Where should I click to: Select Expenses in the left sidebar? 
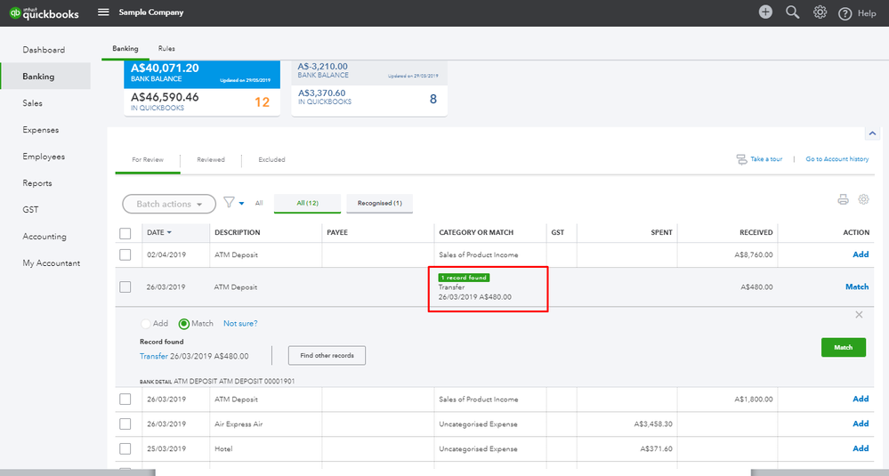pos(41,130)
